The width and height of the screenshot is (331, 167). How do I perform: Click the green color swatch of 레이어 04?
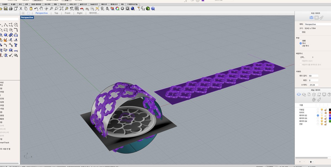point(330,121)
